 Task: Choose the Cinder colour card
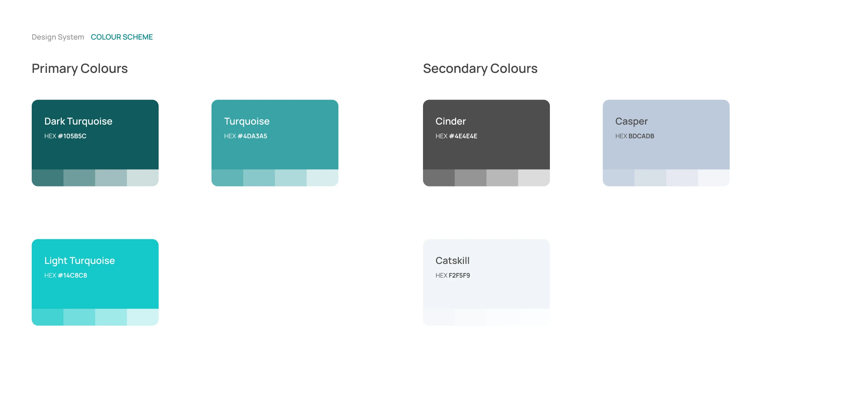coord(486,148)
